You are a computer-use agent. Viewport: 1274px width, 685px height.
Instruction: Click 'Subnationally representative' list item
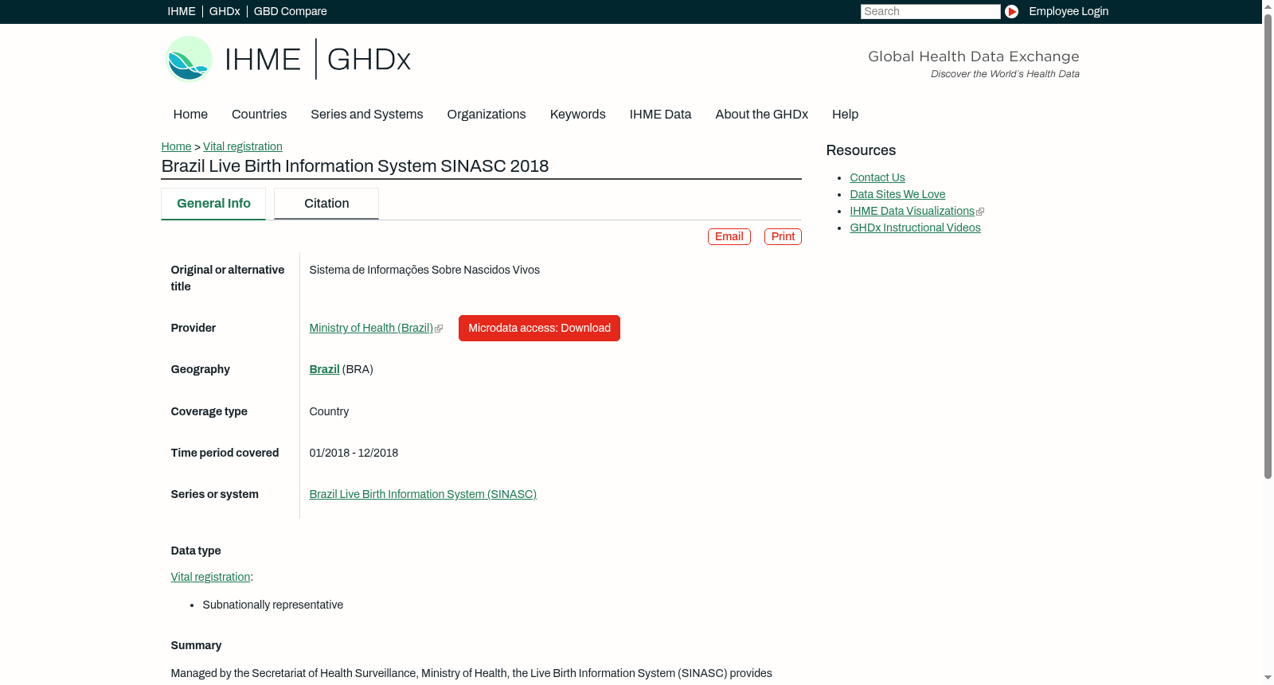point(273,605)
